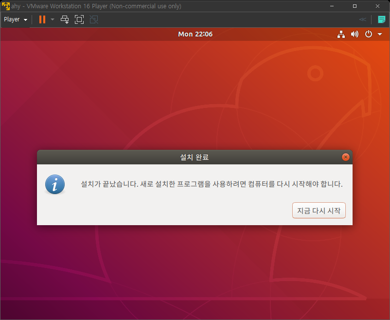Collapse the toolbar with double chevron
This screenshot has width=390, height=320.
[363, 19]
